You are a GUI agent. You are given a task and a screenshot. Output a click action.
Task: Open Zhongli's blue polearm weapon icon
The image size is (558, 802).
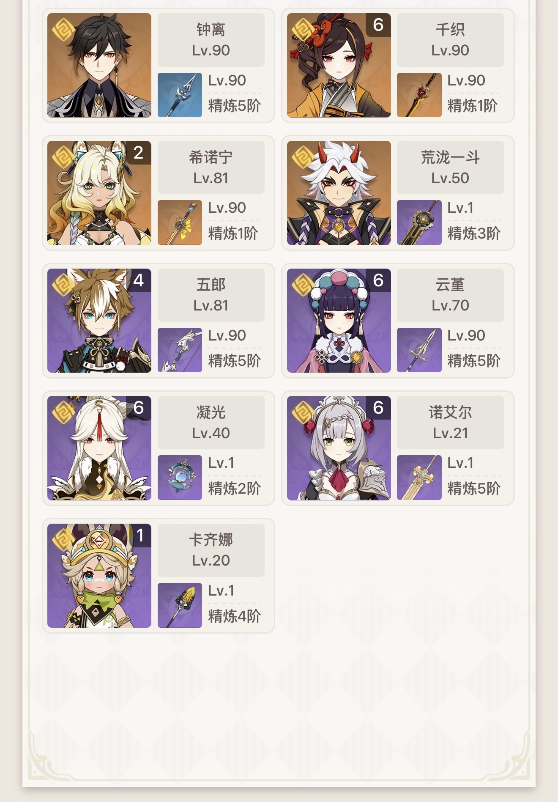[x=180, y=95]
